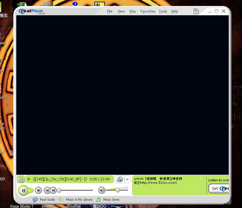The image size is (242, 208).
Task: Open the Help menu
Action: [x=174, y=12]
